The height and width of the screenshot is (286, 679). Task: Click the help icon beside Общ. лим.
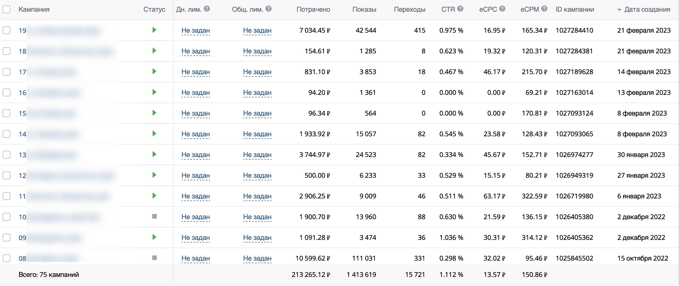tap(268, 9)
